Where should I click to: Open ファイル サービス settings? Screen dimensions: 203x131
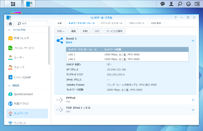[x=27, y=48]
